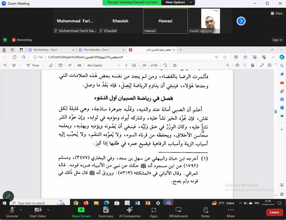Click Ask Copilot in PDF toolbar

pos(95,65)
